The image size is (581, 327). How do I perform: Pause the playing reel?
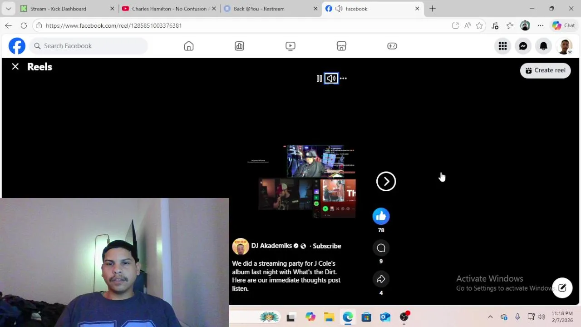[320, 79]
